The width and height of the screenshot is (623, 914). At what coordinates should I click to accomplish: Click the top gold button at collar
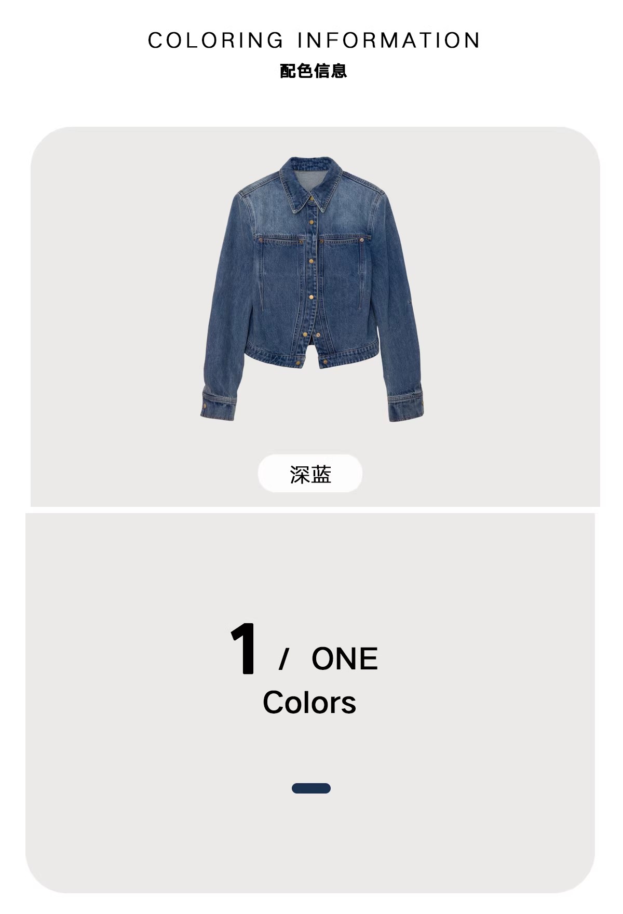pyautogui.click(x=311, y=197)
